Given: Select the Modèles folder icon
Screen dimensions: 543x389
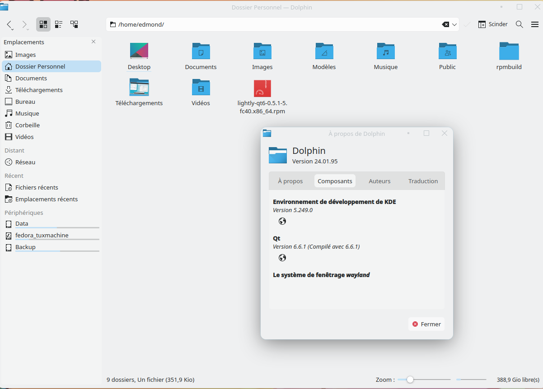Looking at the screenshot, I should (324, 51).
